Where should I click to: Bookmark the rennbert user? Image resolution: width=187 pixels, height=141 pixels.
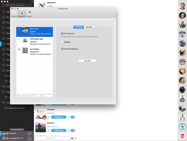click(x=49, y=117)
